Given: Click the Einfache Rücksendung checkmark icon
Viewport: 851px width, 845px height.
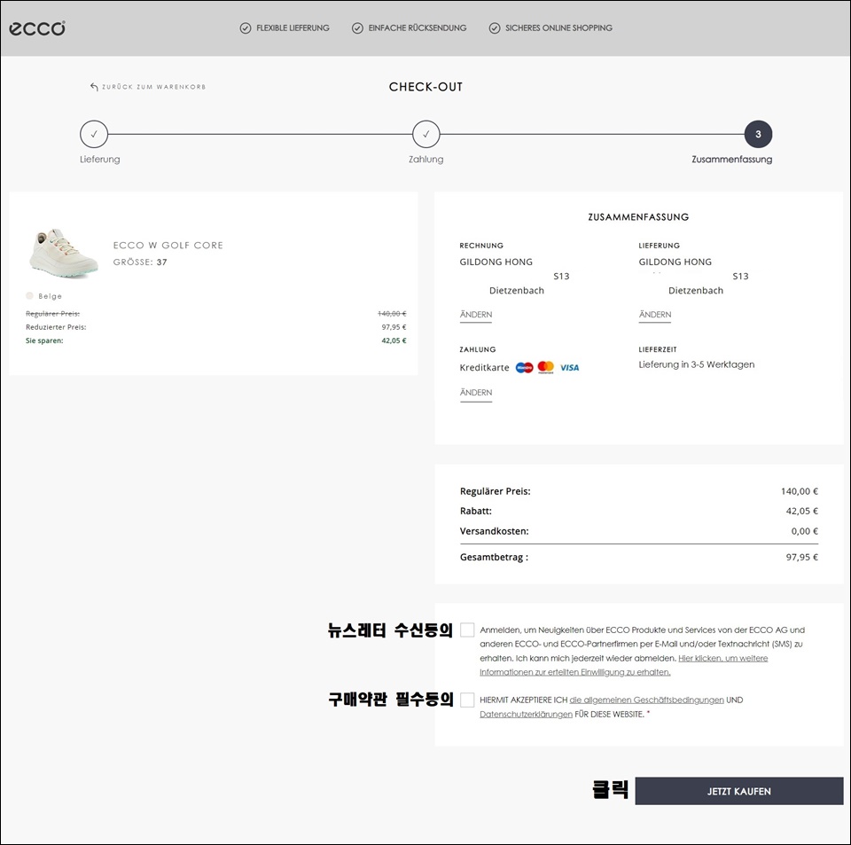Looking at the screenshot, I should pyautogui.click(x=357, y=28).
